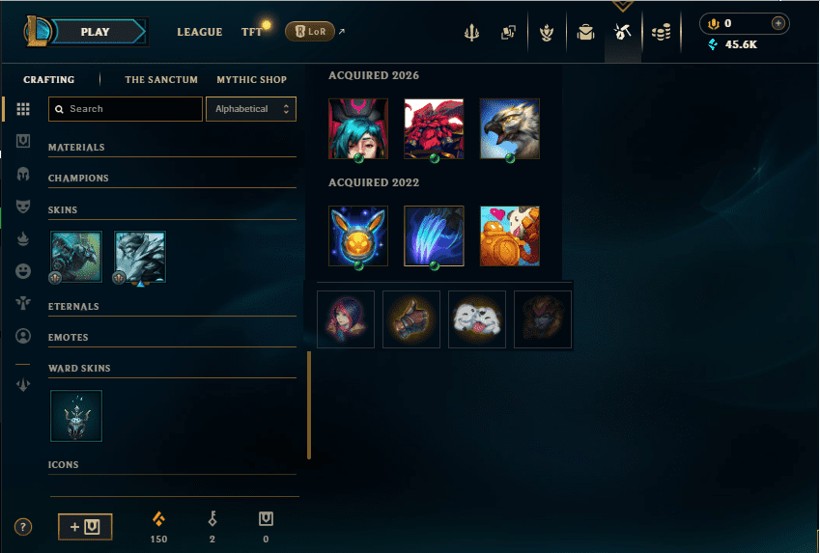Screen dimensions: 820x553
Task: Open Legends of Runeterra LoR link
Action: 310,31
